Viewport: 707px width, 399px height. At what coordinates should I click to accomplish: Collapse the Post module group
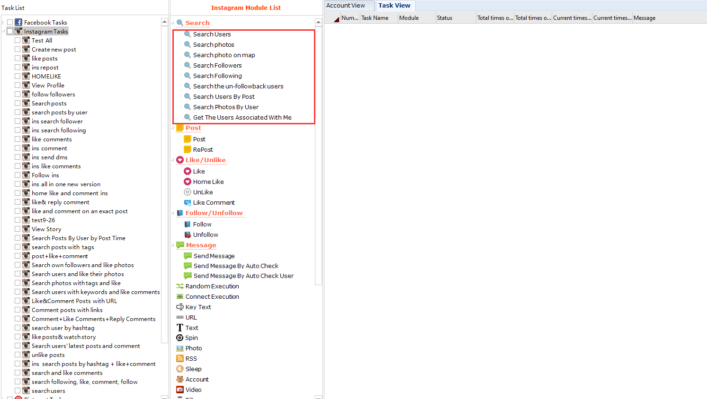pyautogui.click(x=172, y=128)
